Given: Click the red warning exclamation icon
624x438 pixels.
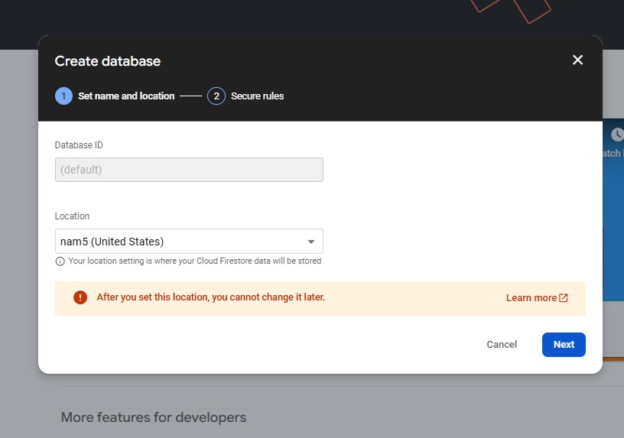Looking at the screenshot, I should (x=80, y=297).
